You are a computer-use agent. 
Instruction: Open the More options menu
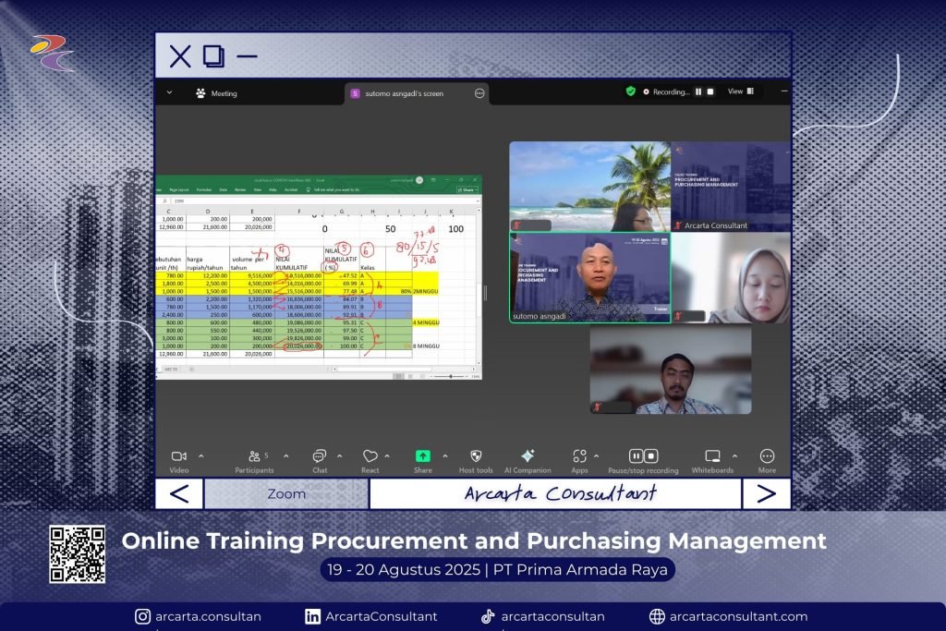click(767, 456)
